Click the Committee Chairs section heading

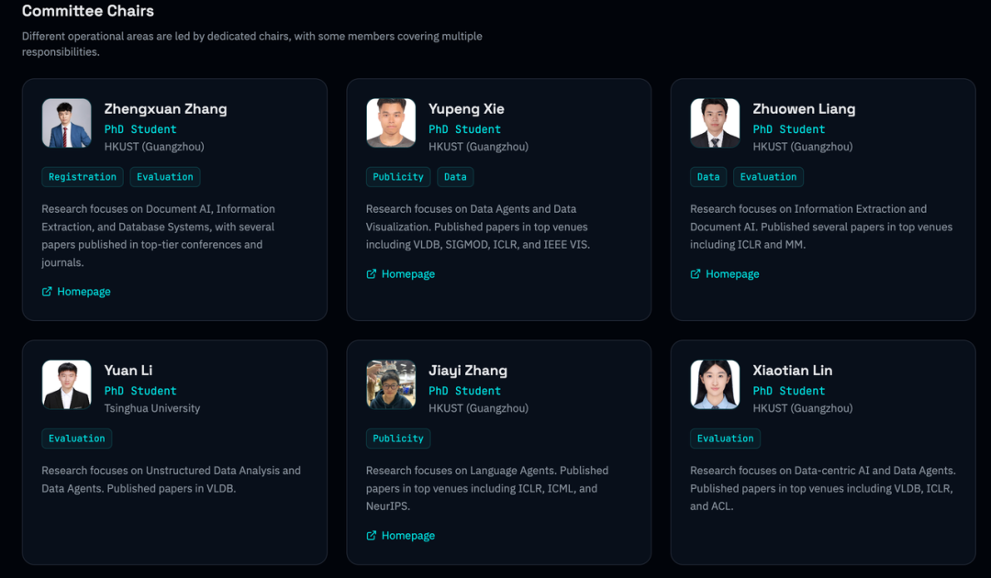tap(88, 12)
